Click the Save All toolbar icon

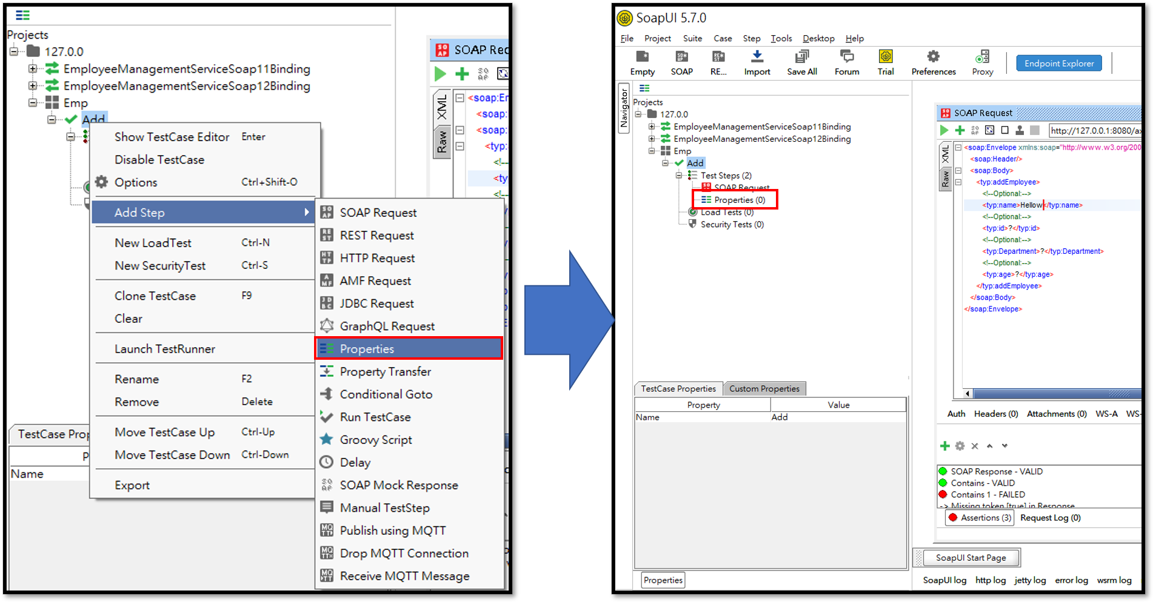[x=801, y=58]
